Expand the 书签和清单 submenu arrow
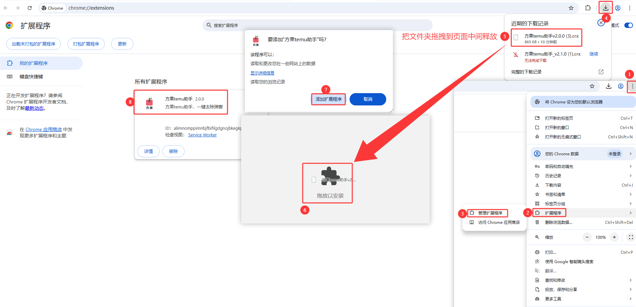The height and width of the screenshot is (307, 636). [x=630, y=194]
